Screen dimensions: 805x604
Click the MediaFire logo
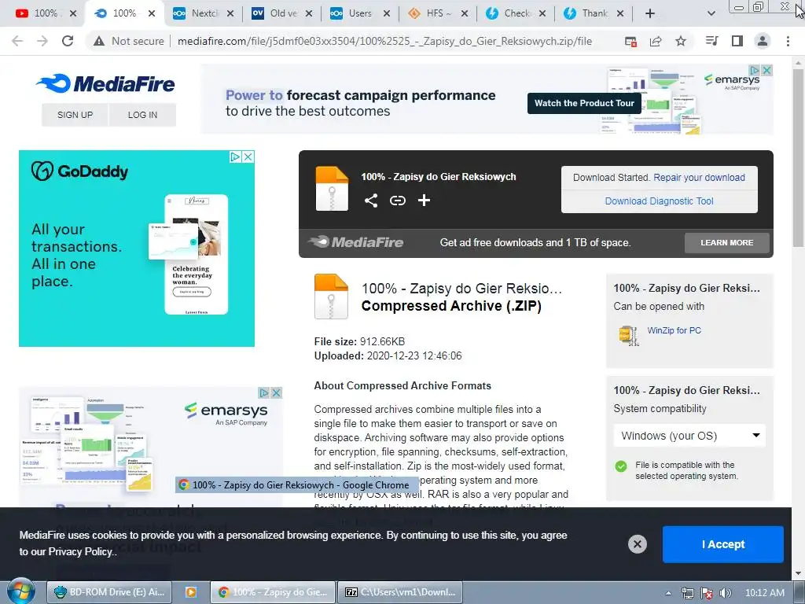click(x=106, y=83)
